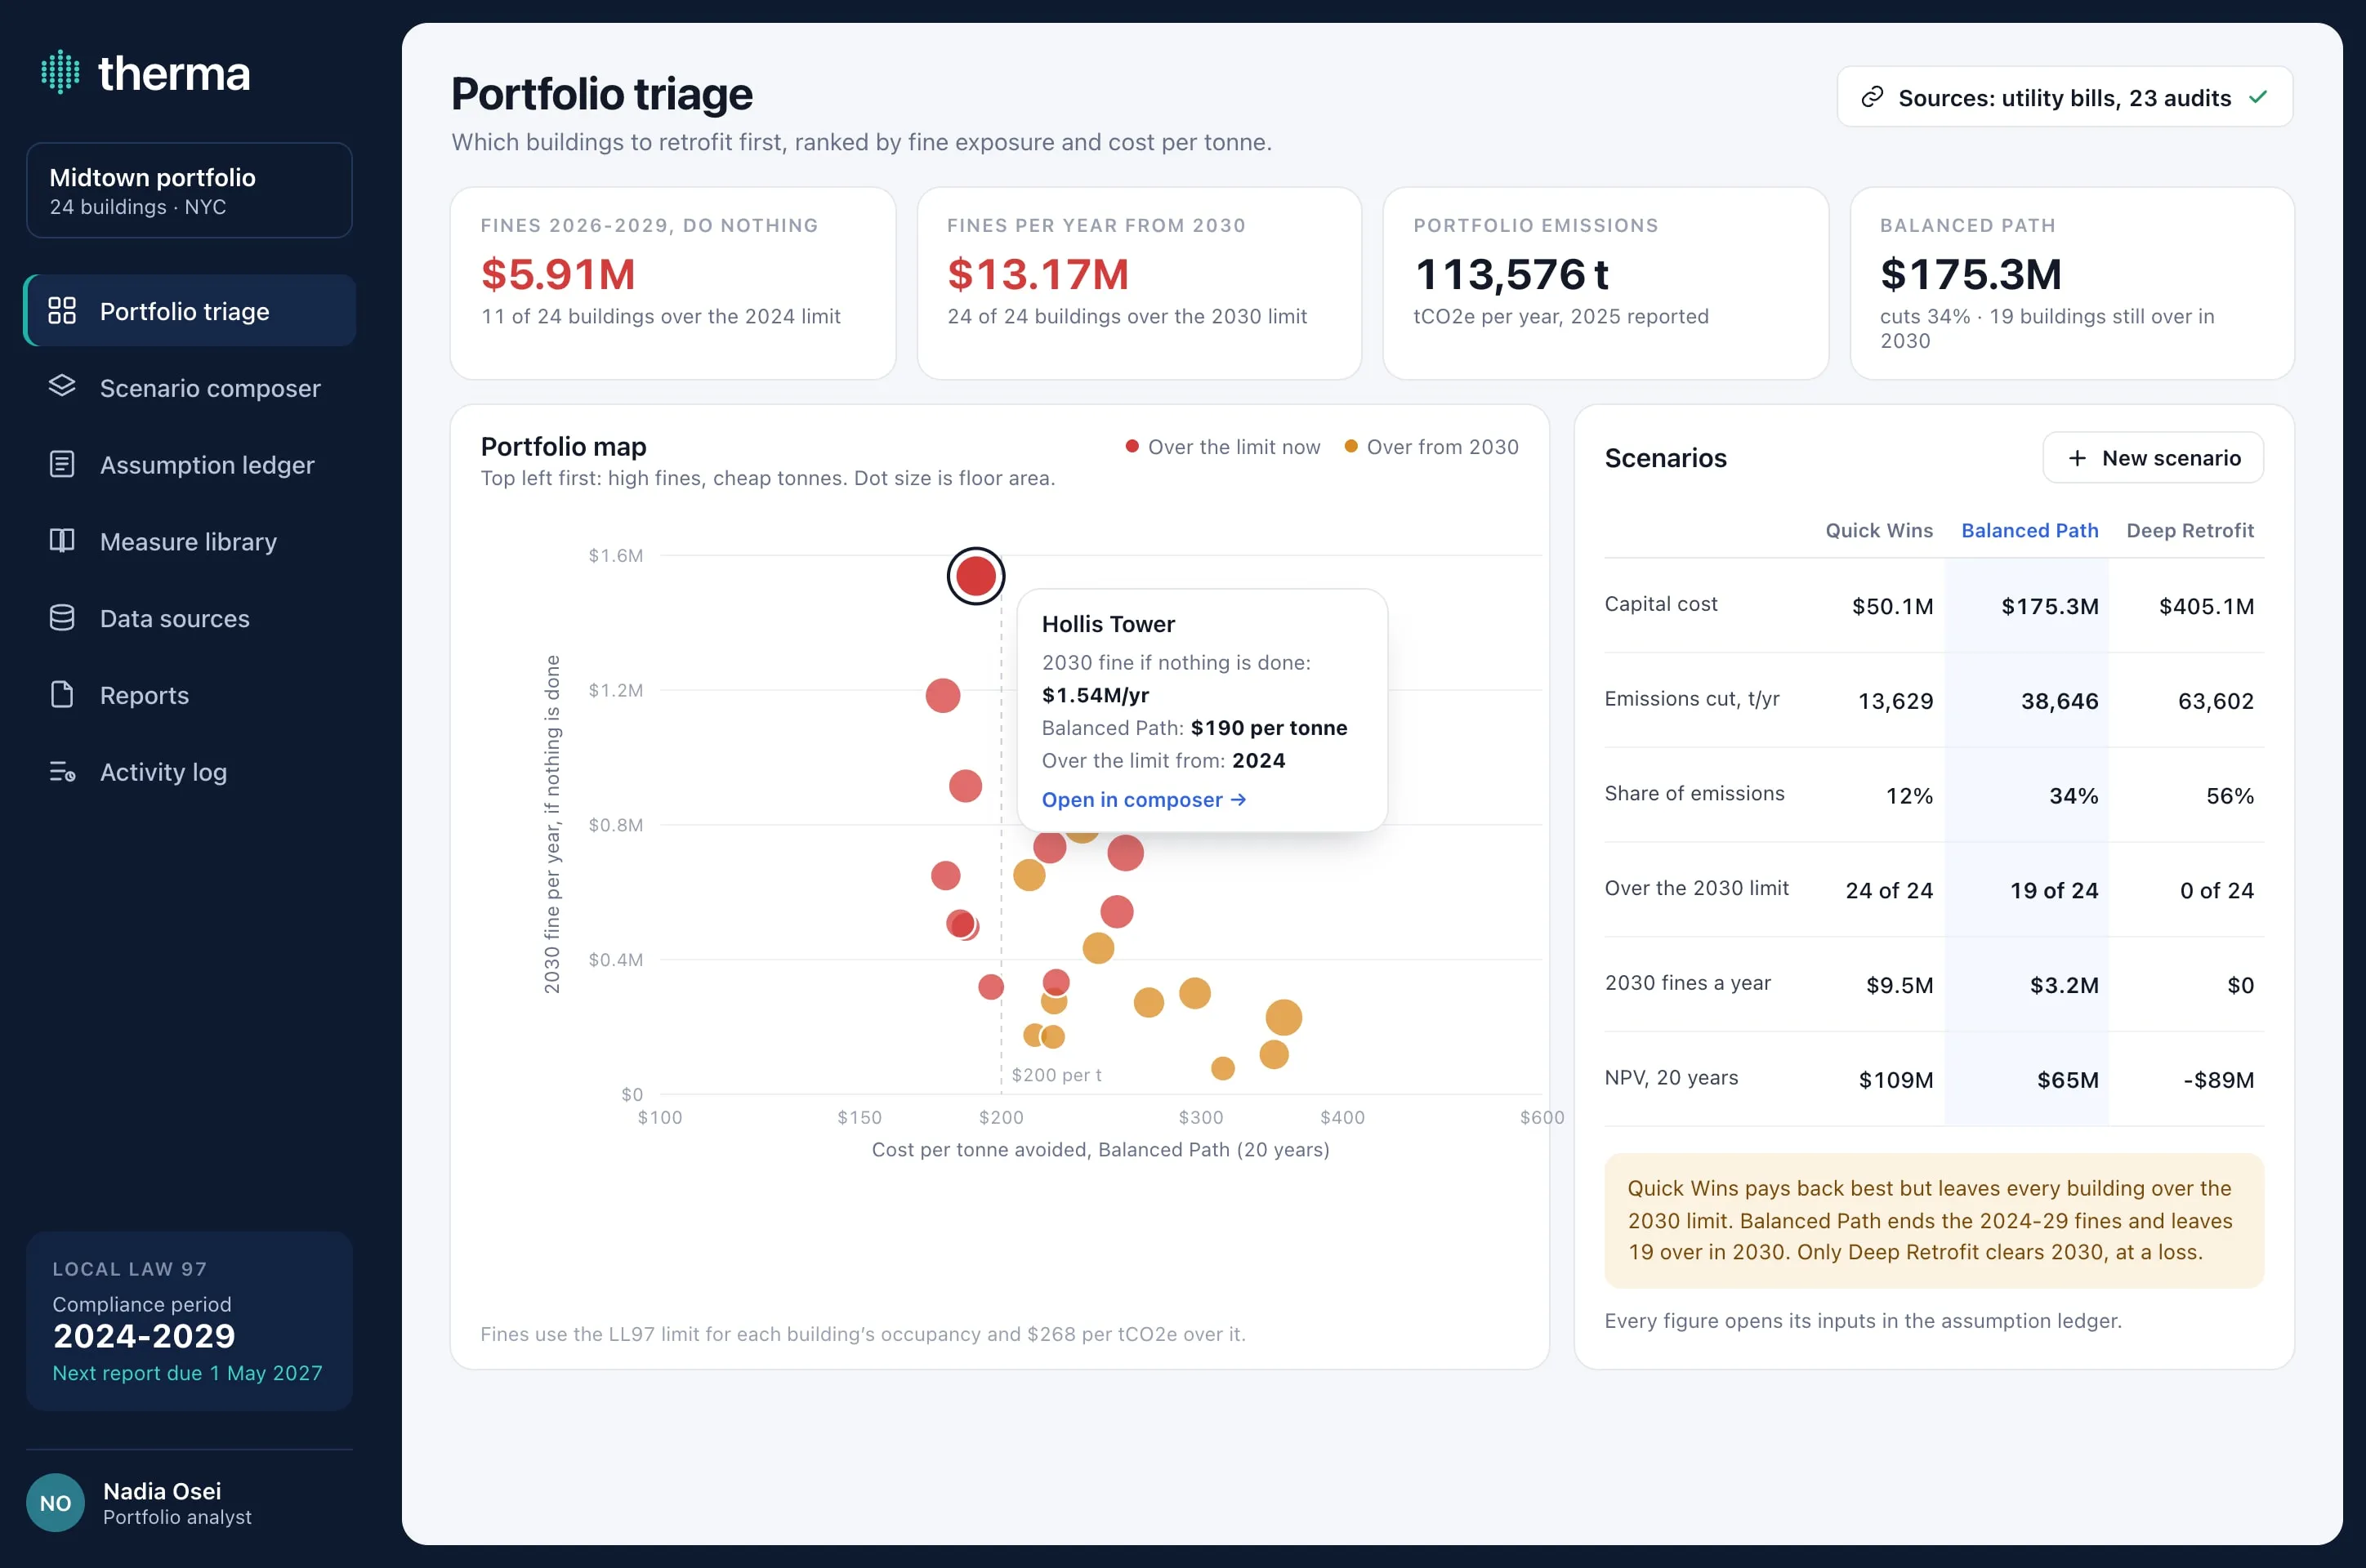Viewport: 2366px width, 1568px height.
Task: Click the green check next to 23 audits
Action: pos(2258,97)
